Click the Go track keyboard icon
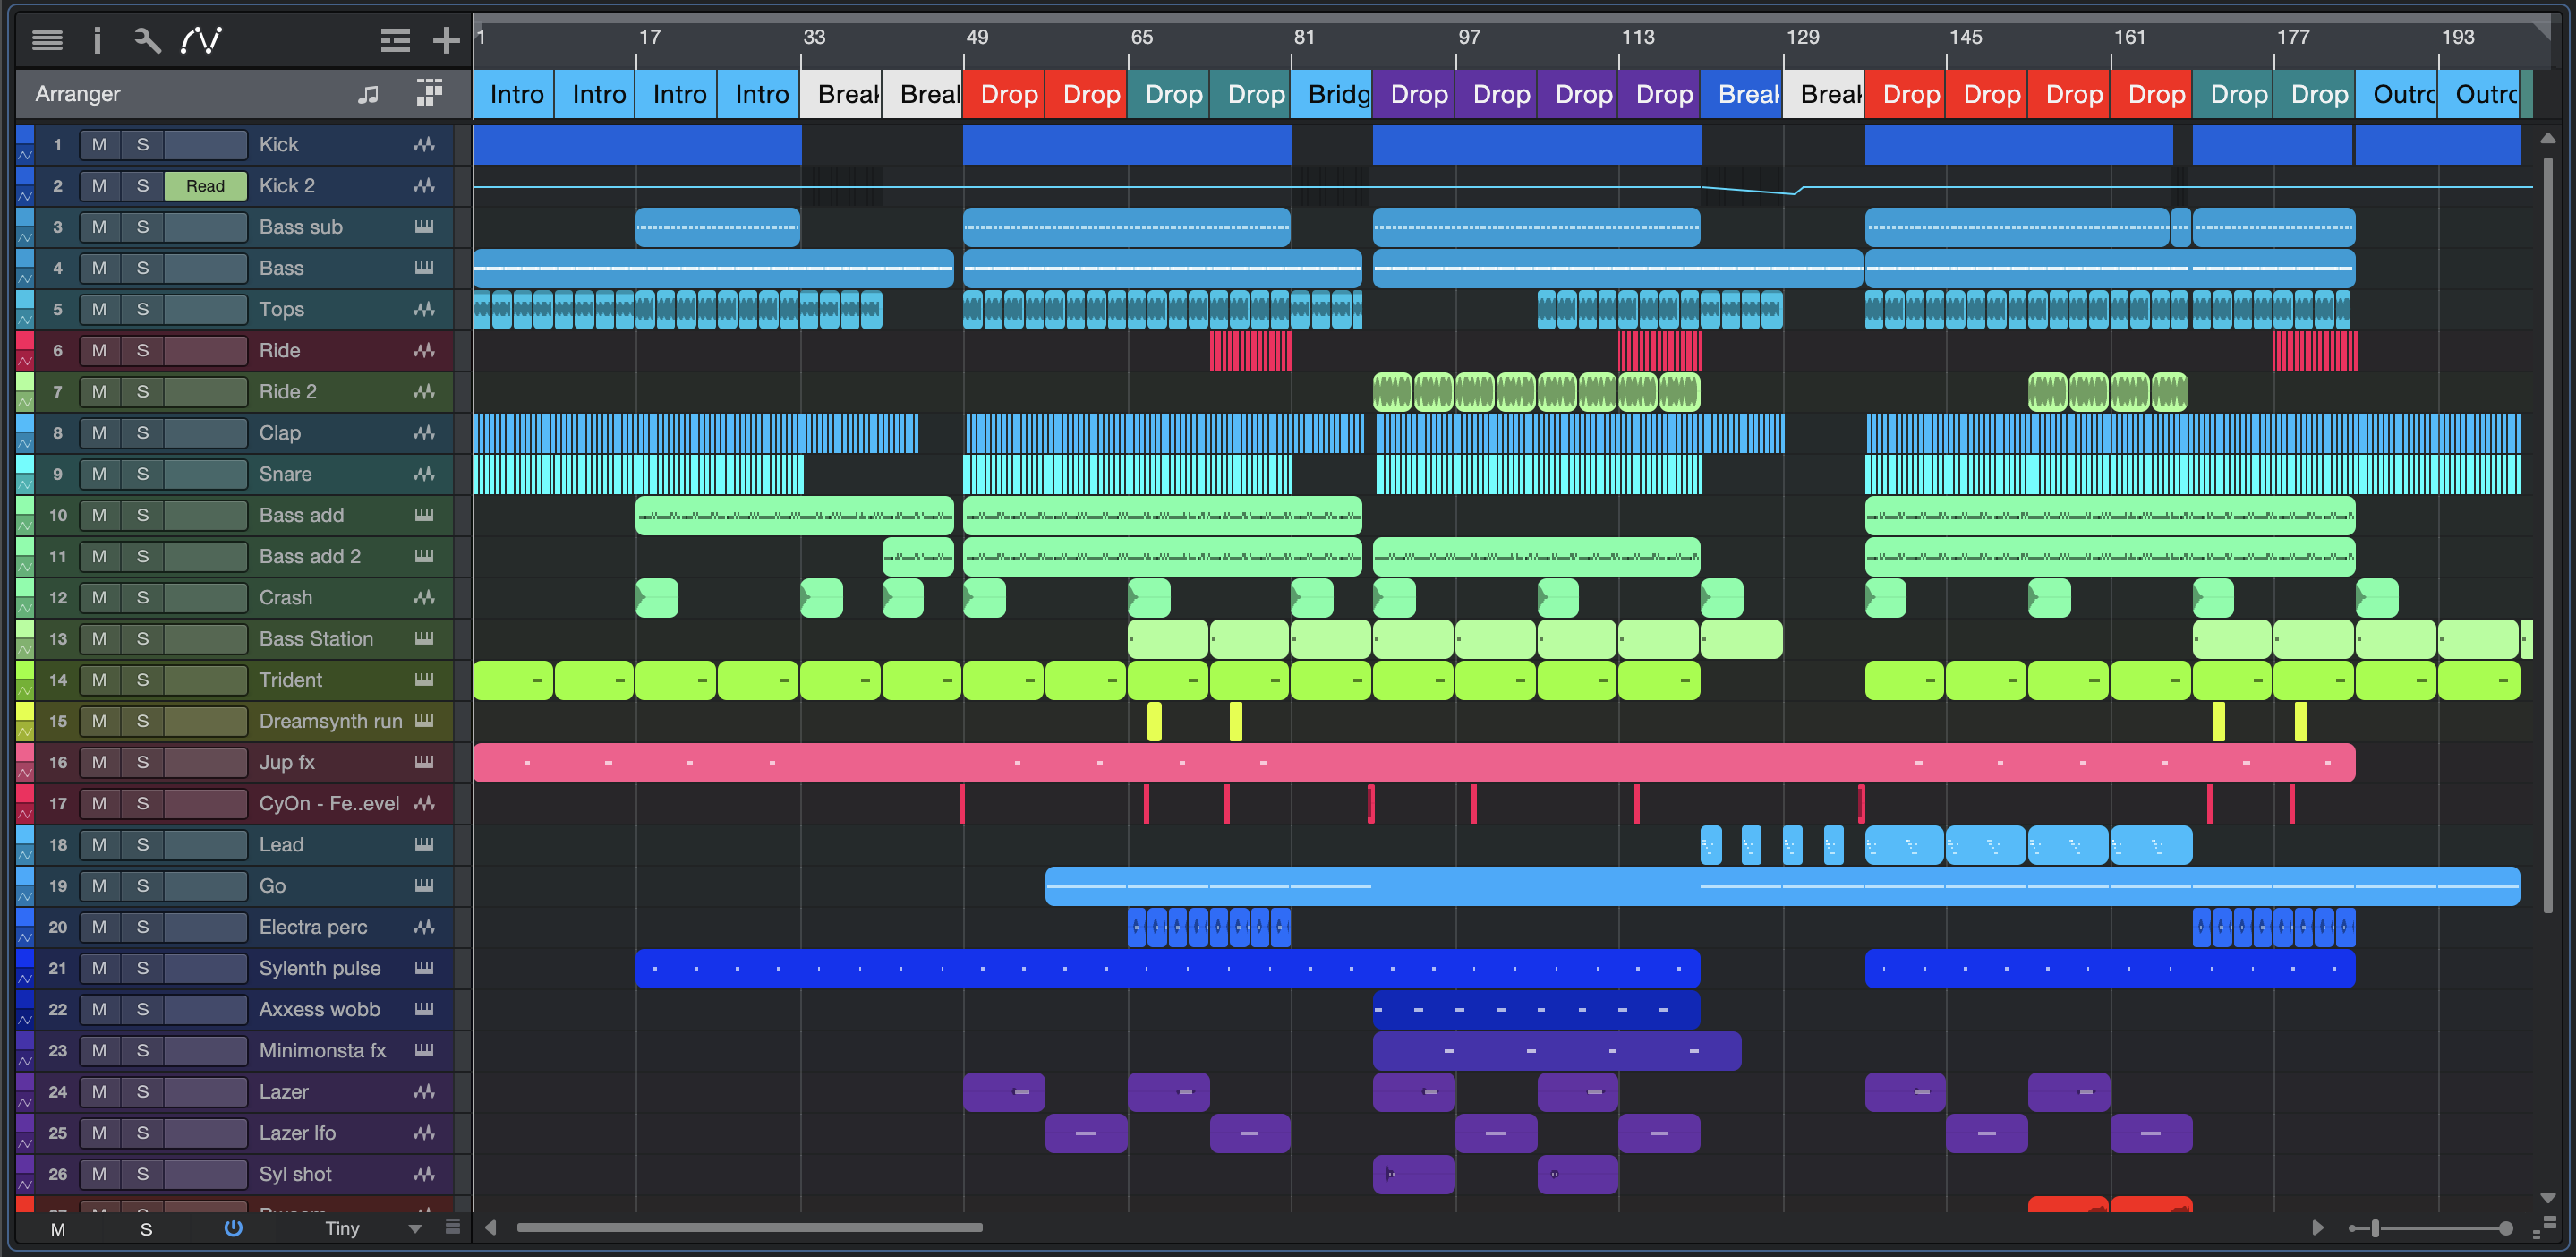 pos(424,886)
